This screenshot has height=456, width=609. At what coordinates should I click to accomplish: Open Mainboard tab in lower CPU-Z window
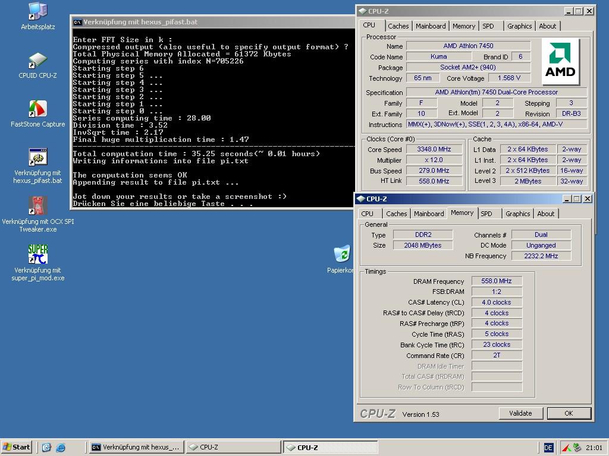[x=429, y=214]
